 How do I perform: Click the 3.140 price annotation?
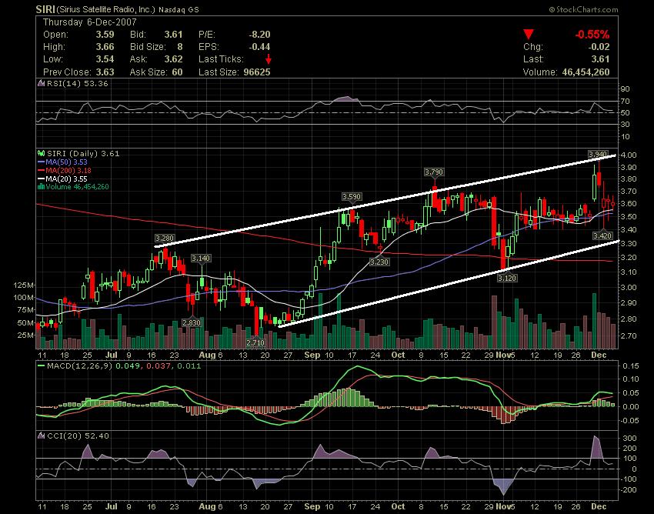point(201,259)
